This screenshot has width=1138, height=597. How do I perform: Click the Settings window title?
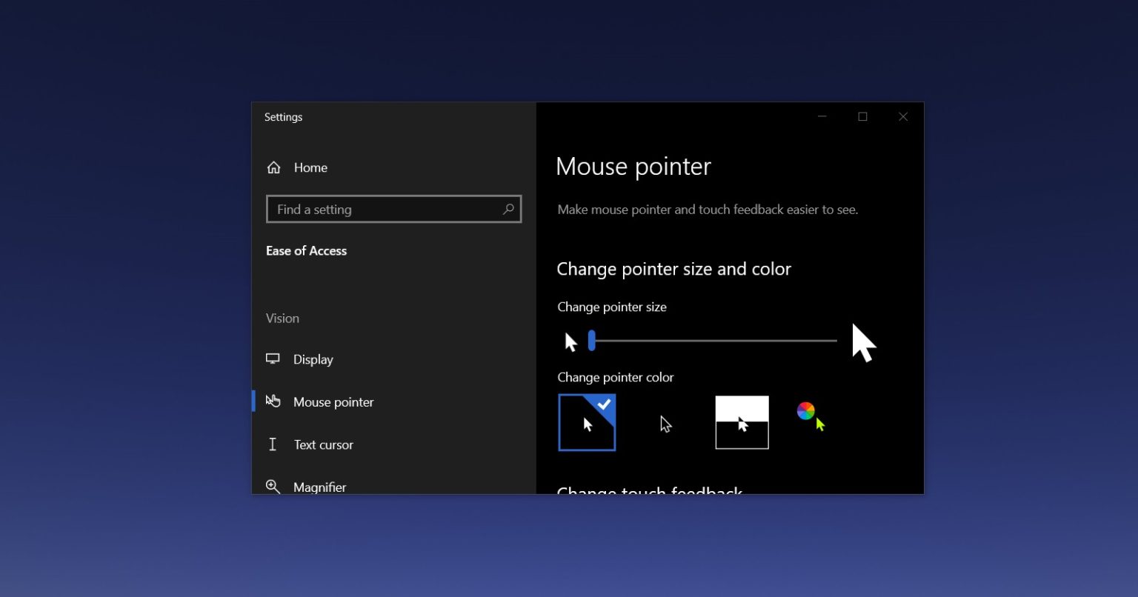coord(284,116)
